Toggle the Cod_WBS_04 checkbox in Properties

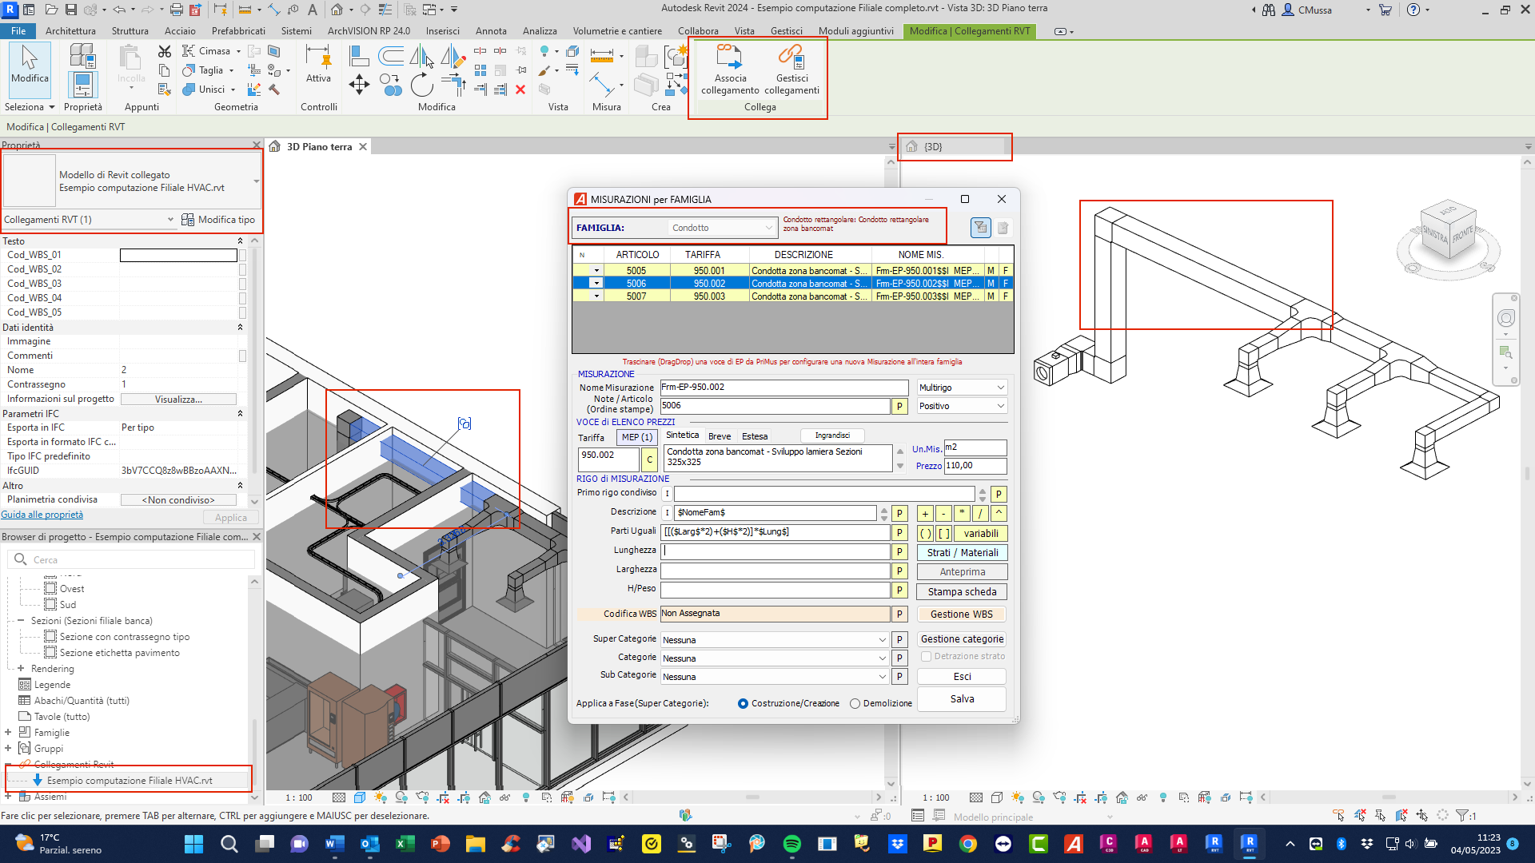tap(242, 299)
